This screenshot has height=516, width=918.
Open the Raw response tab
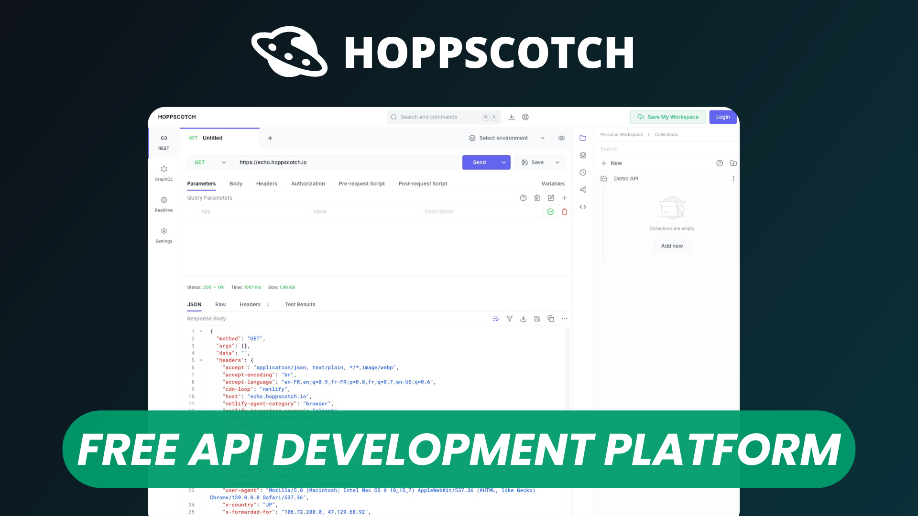[x=220, y=304]
